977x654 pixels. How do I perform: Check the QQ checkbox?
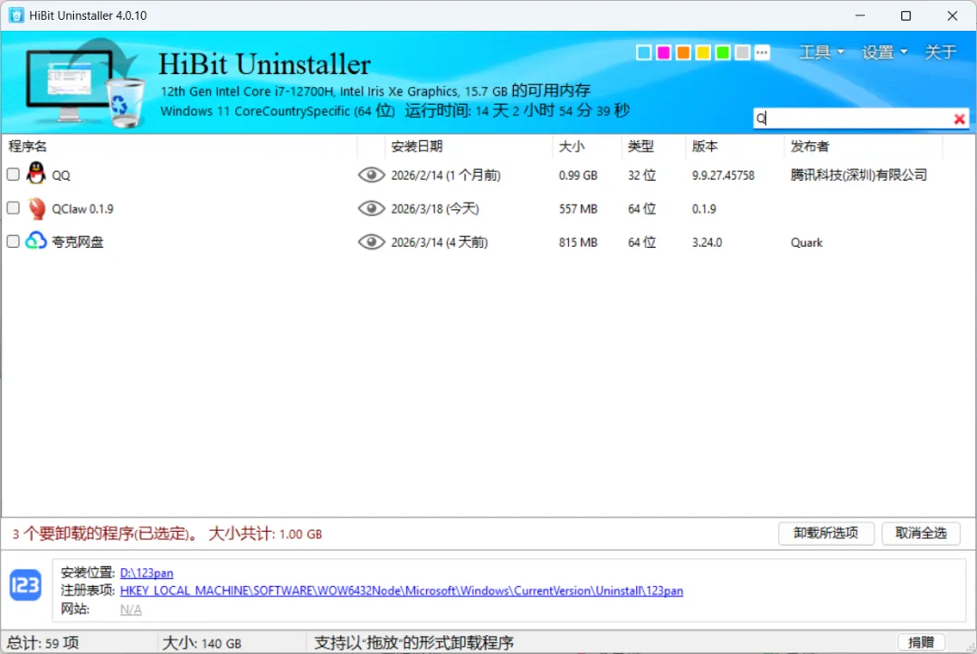13,175
